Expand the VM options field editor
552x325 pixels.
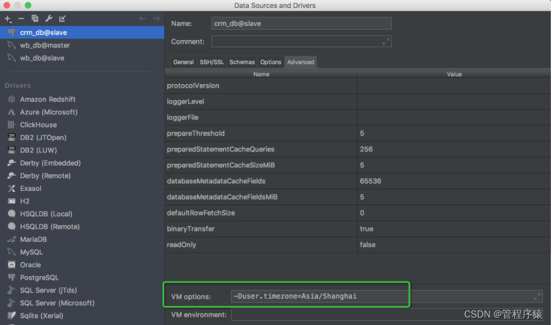tap(537, 296)
